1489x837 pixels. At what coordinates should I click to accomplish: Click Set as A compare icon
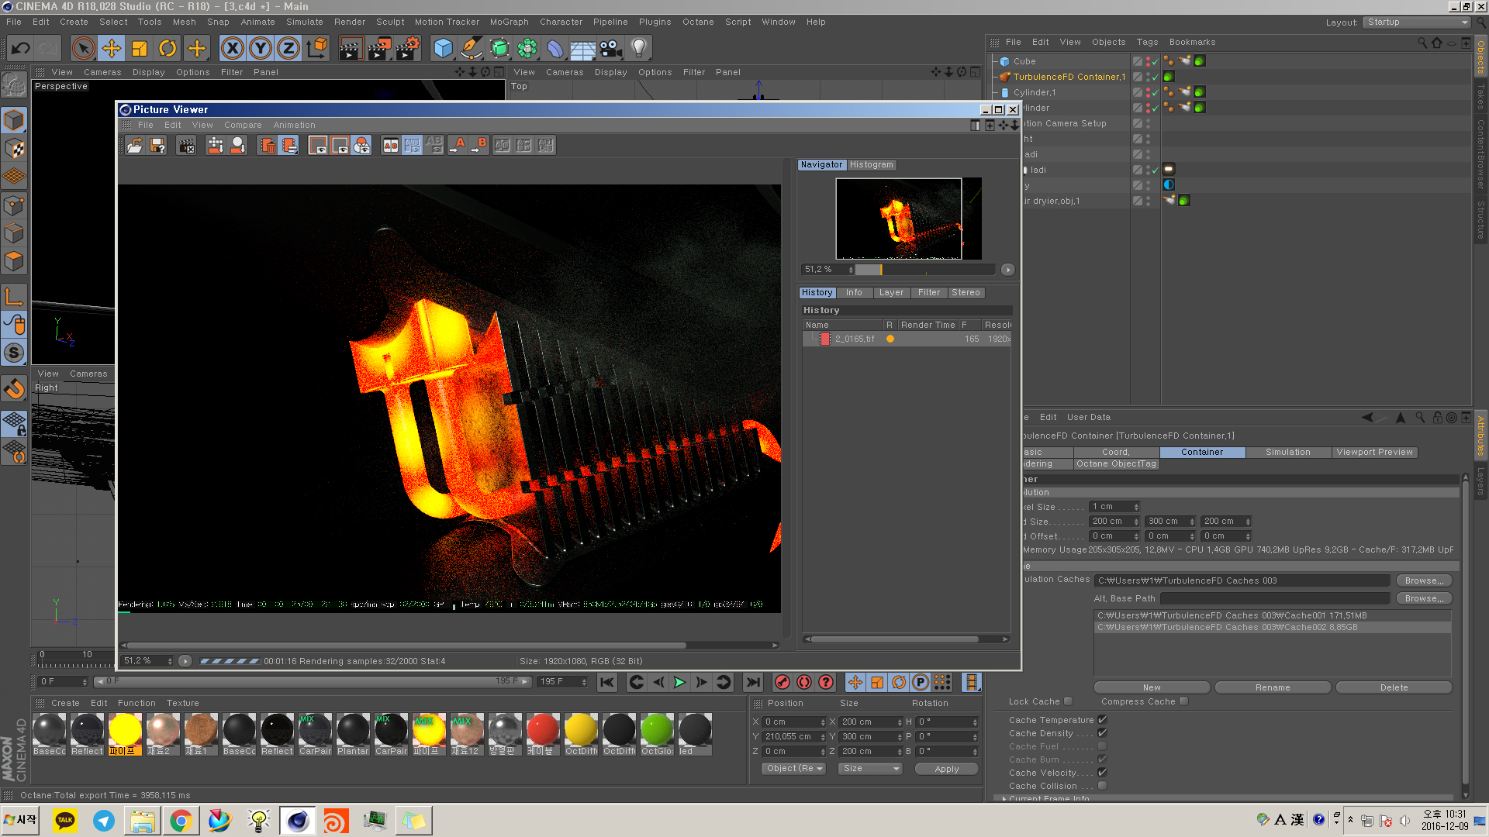click(x=458, y=145)
